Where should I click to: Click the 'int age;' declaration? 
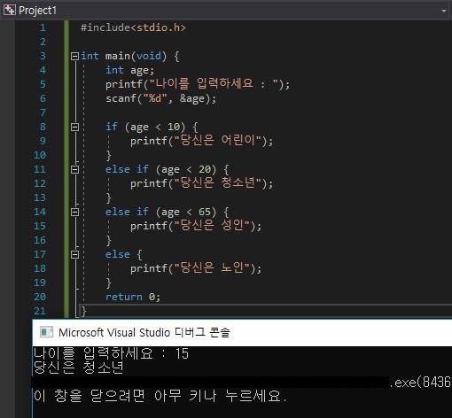130,70
